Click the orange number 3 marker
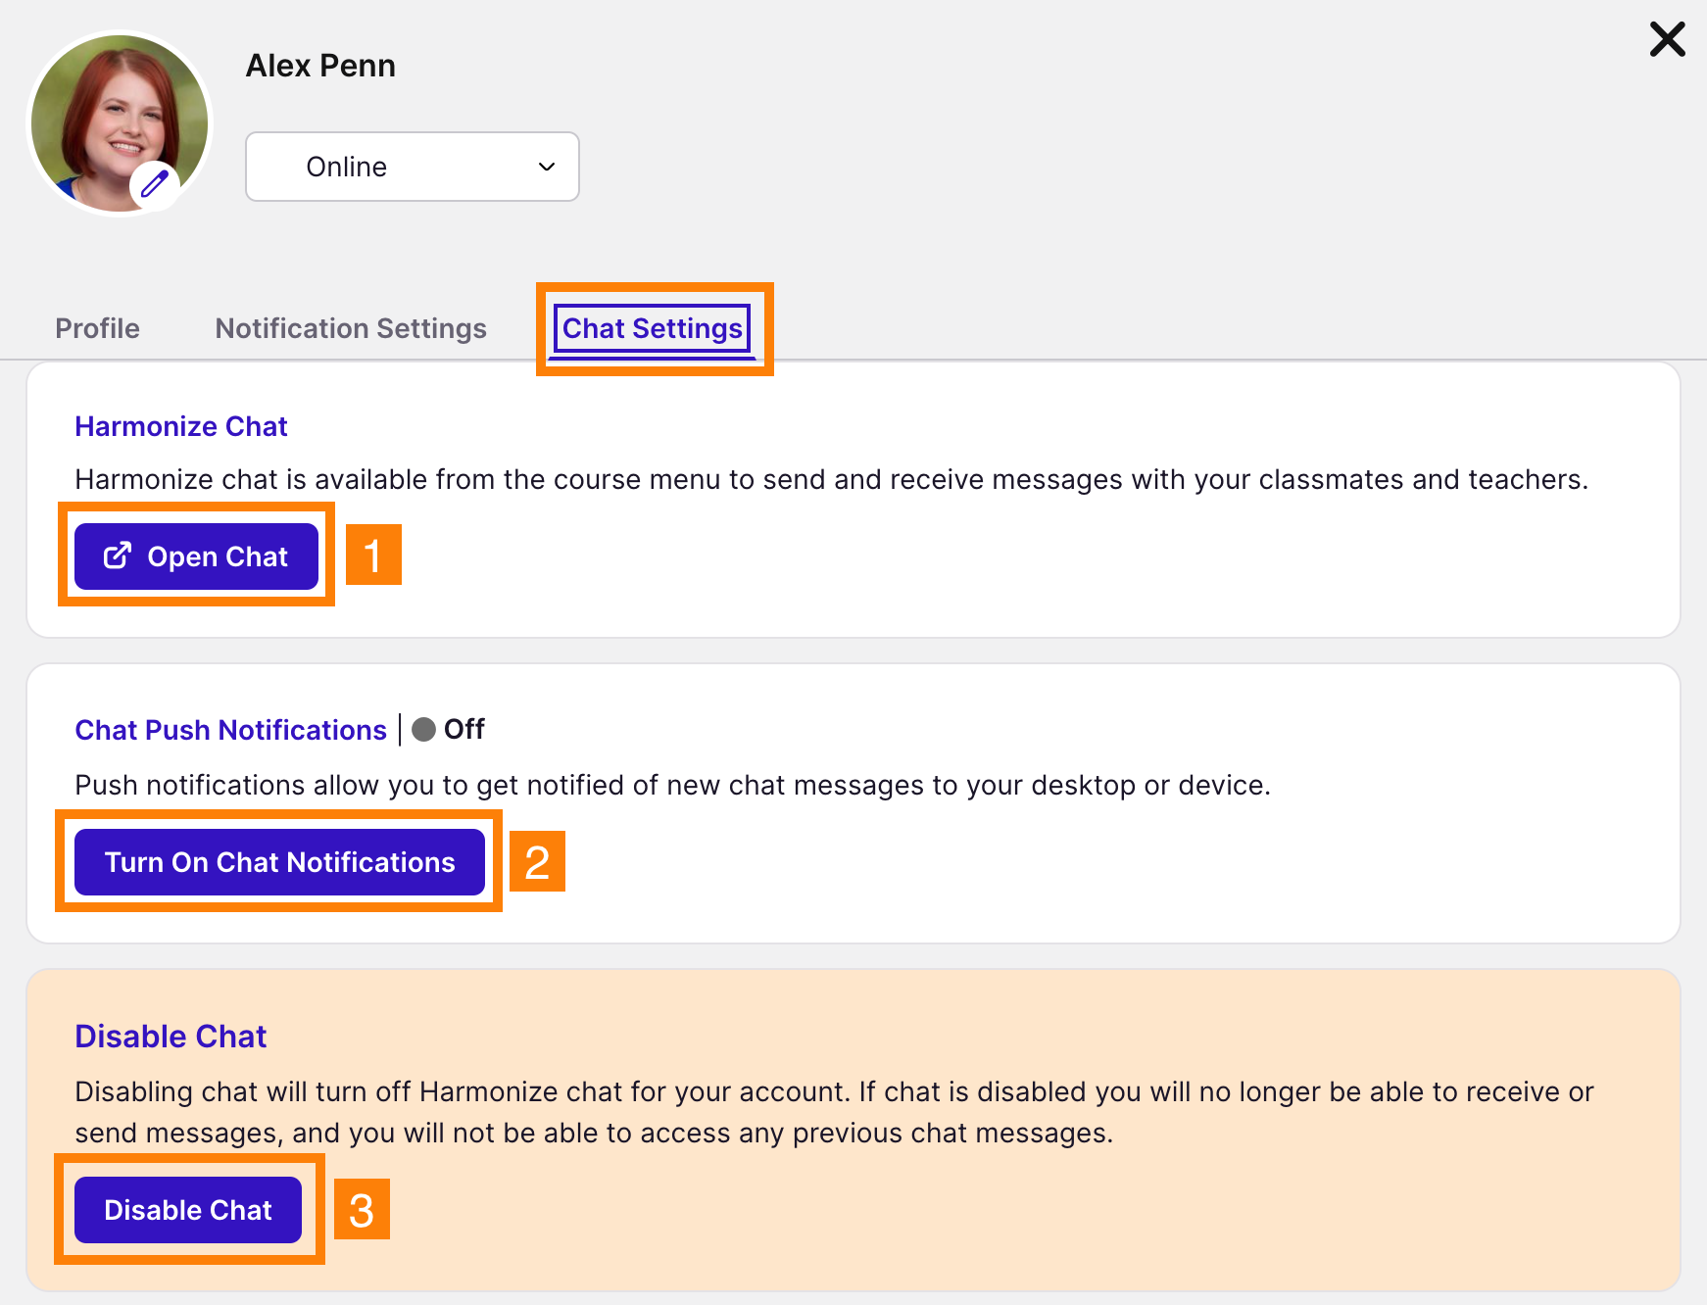This screenshot has width=1707, height=1305. tap(362, 1209)
